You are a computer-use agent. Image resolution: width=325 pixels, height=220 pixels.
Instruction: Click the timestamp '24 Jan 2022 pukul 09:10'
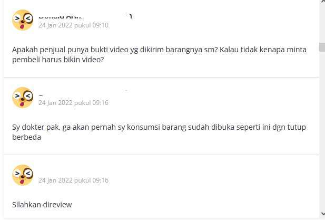coord(73,25)
